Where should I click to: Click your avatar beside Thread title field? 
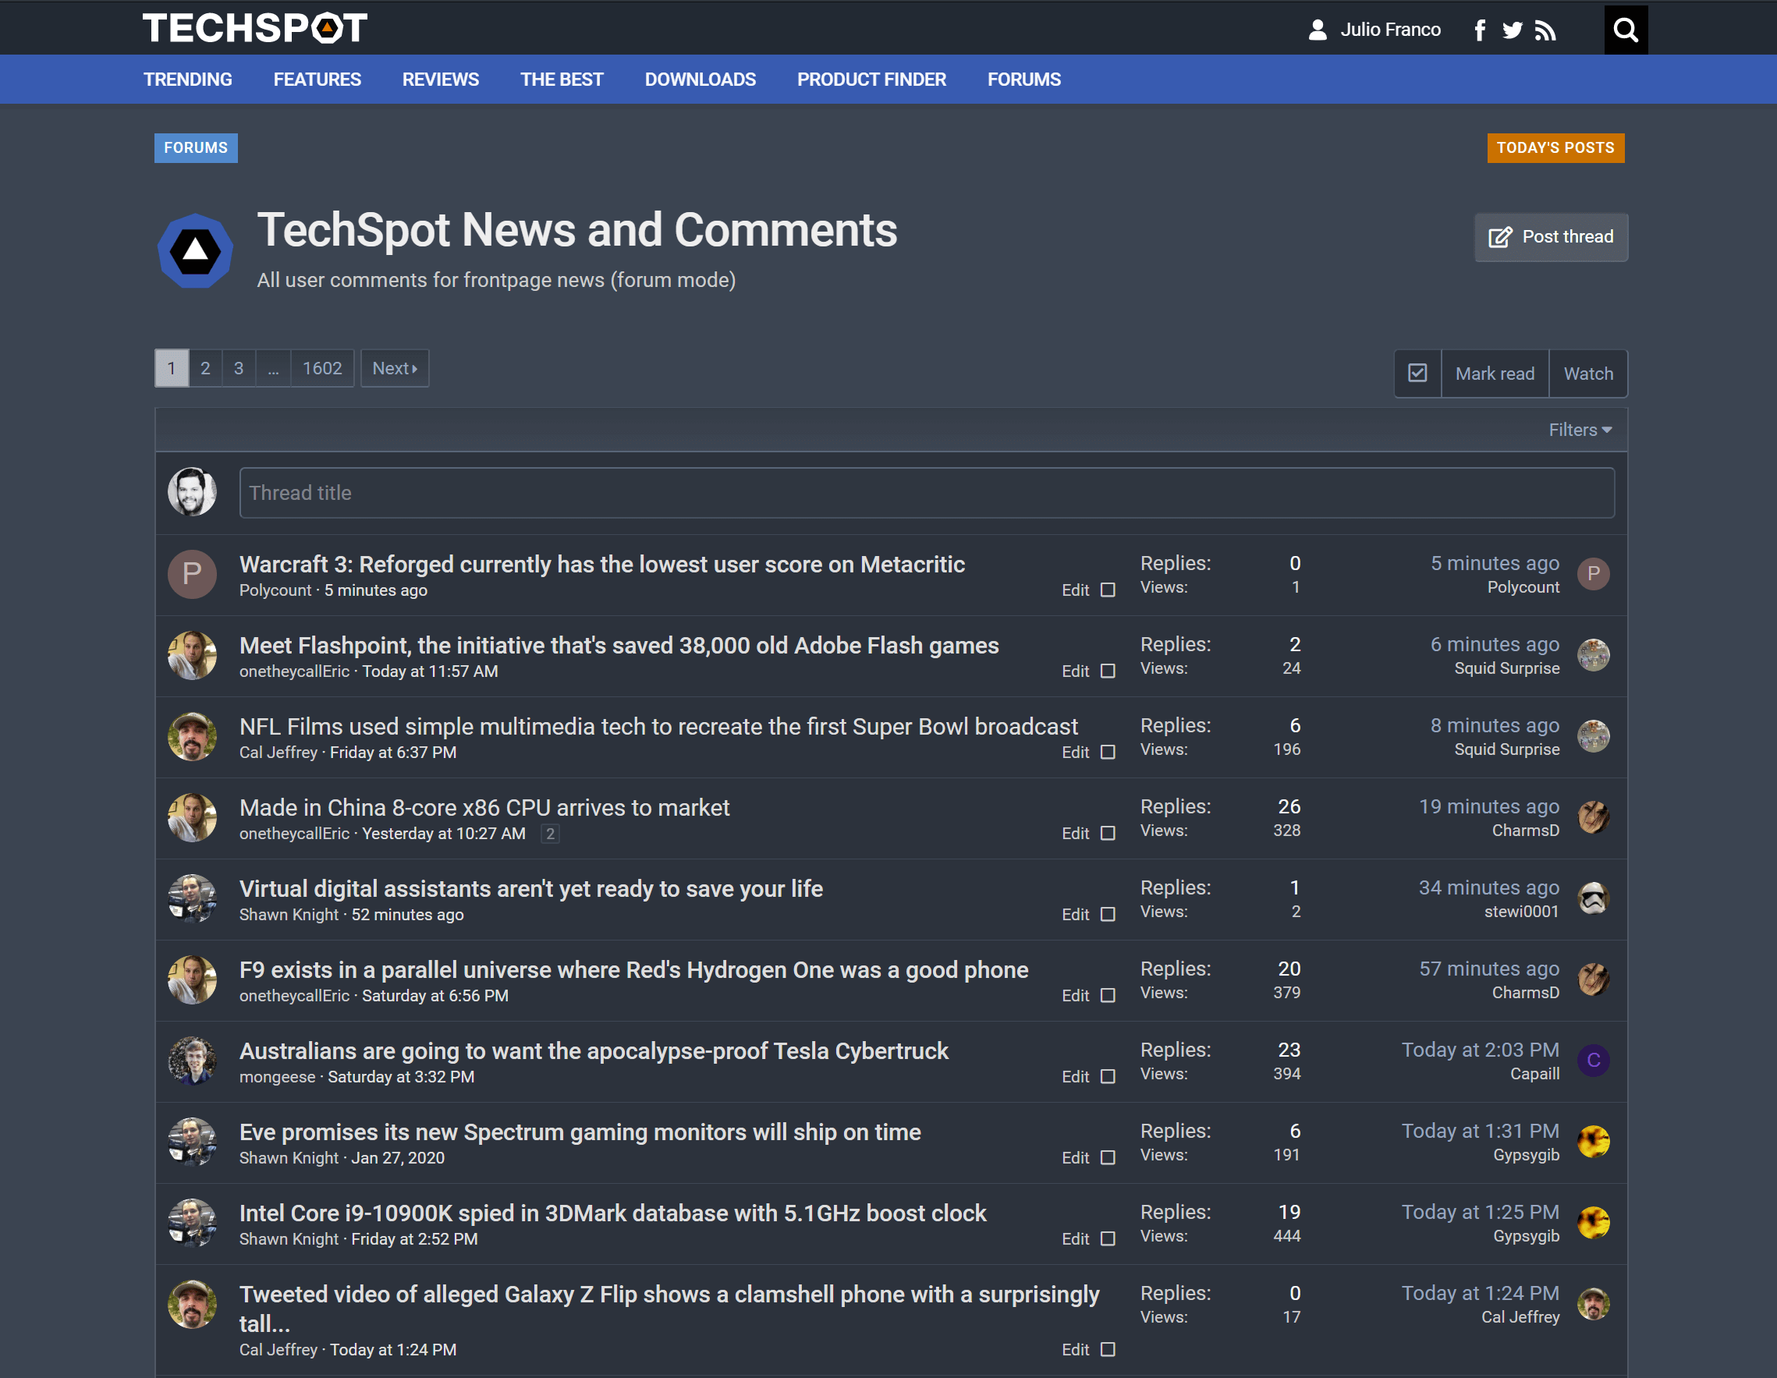pos(192,491)
